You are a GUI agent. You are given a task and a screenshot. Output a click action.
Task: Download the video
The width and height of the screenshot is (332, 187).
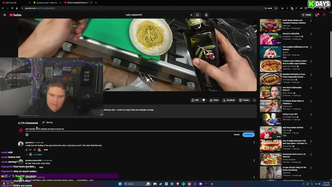229,100
